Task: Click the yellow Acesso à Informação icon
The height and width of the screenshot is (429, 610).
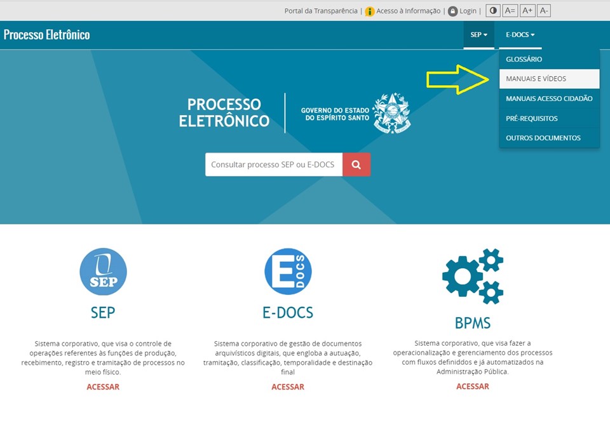Action: [370, 11]
